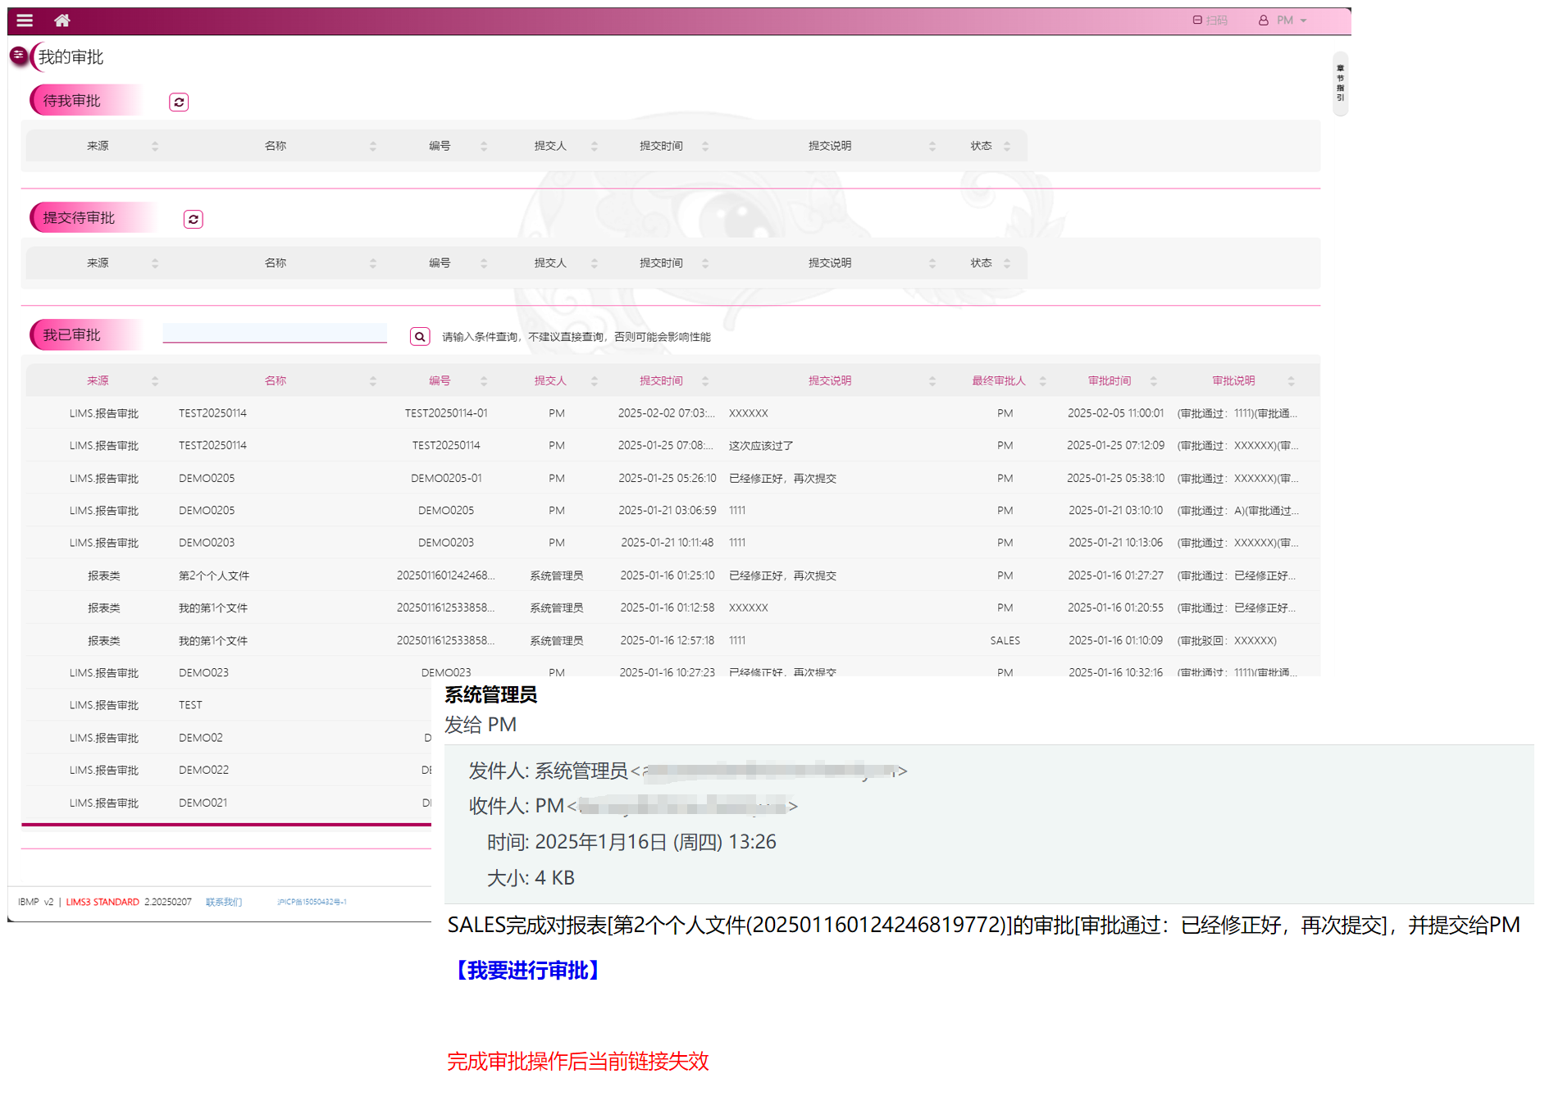Open the PM user dropdown
Screen dimensions: 1554x1110
point(1283,20)
